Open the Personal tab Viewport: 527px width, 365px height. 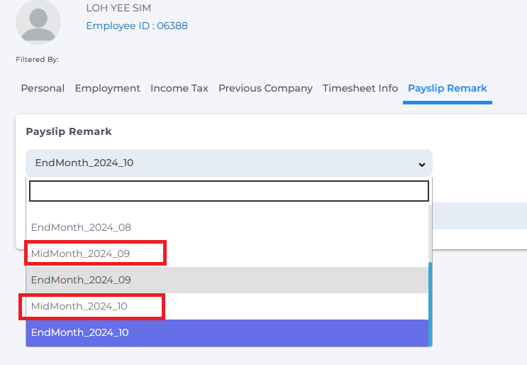point(43,88)
